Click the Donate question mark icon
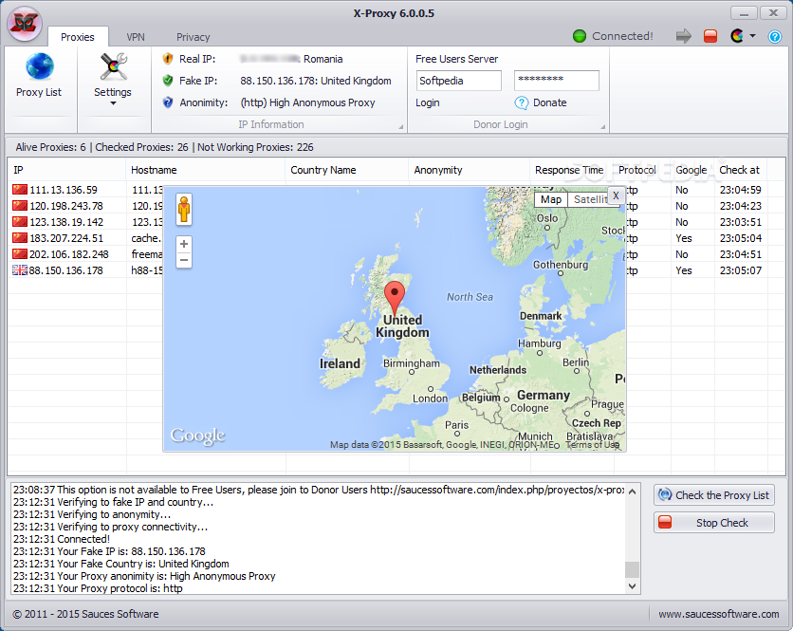The width and height of the screenshot is (793, 631). pyautogui.click(x=521, y=102)
